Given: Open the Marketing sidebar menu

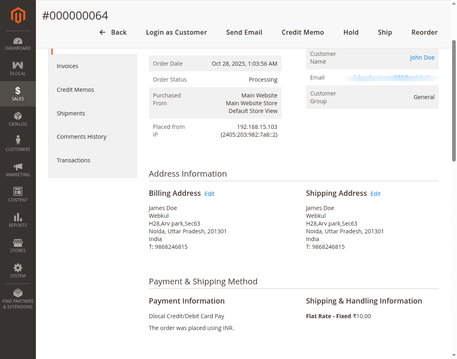Looking at the screenshot, I should (x=18, y=169).
